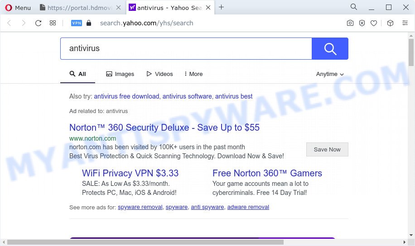Close the antivirus Yahoo Search tab
Image resolution: width=415 pixels, height=246 pixels.
pyautogui.click(x=208, y=8)
